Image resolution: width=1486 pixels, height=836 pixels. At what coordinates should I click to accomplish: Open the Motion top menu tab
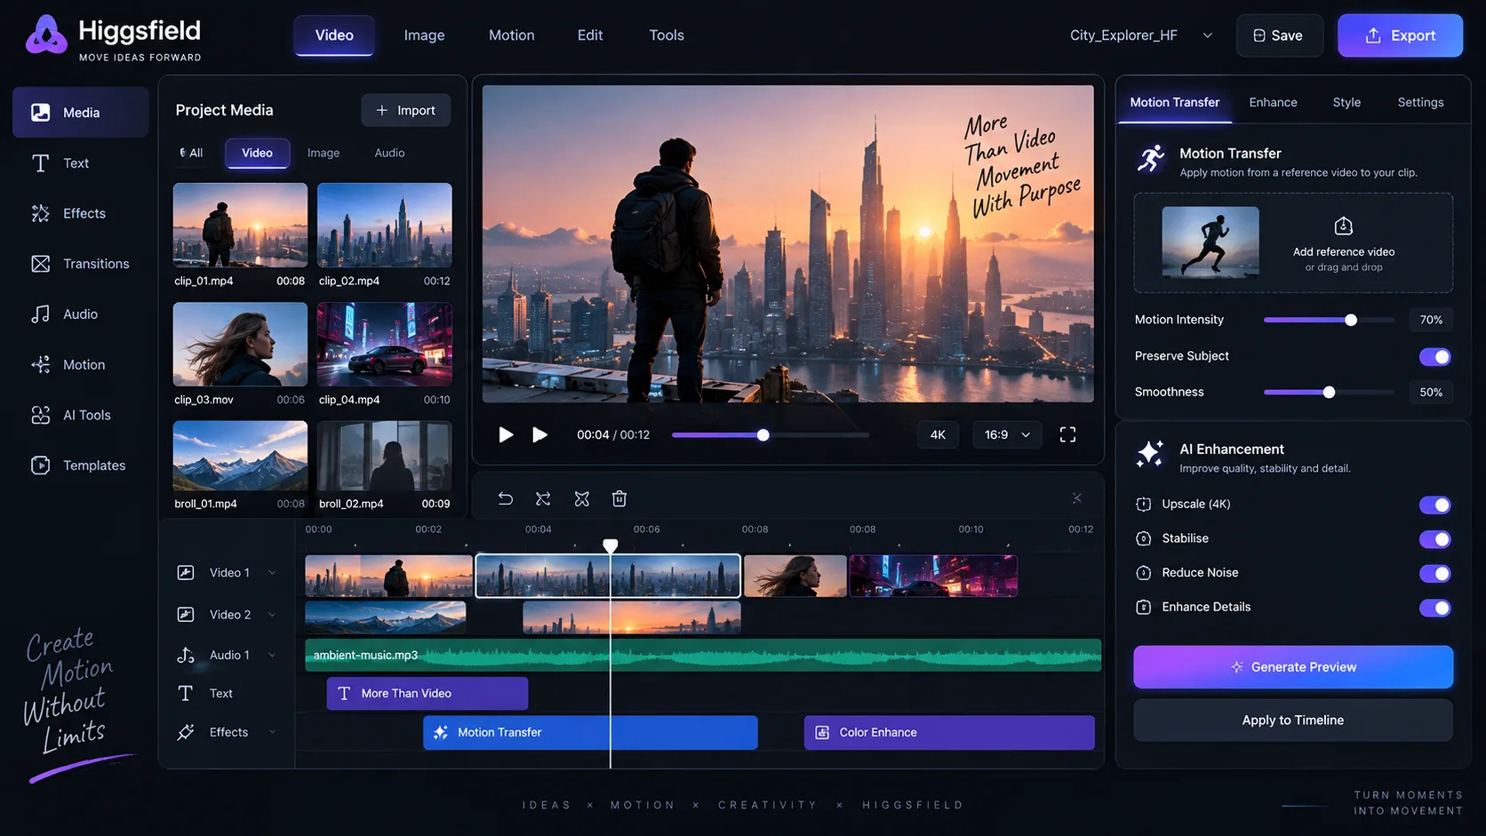click(x=512, y=36)
